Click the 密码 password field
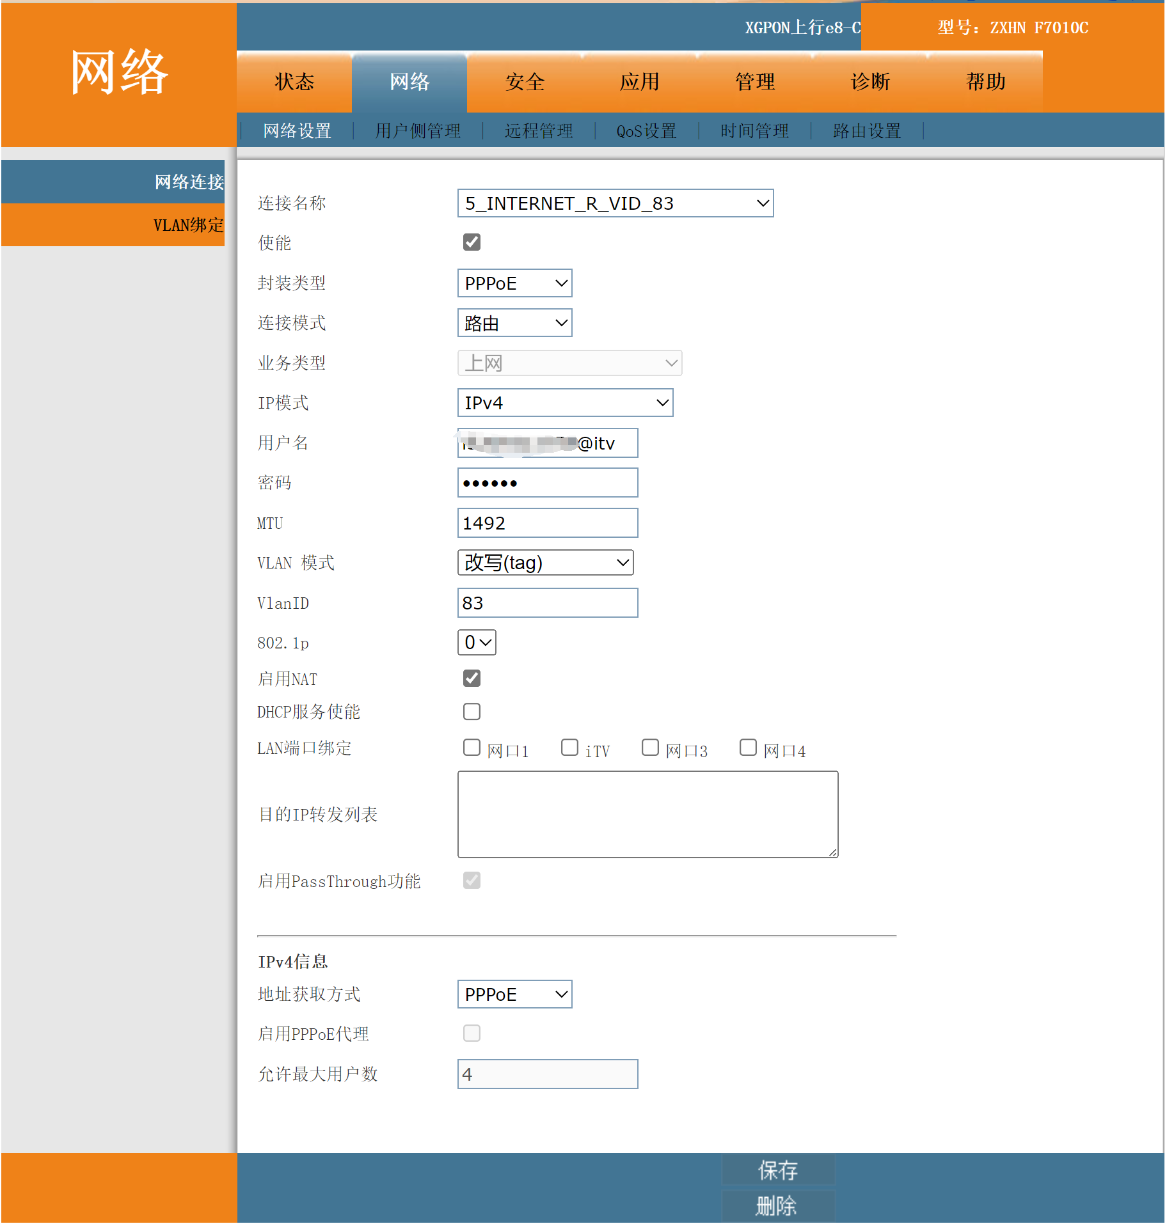1167x1224 pixels. pos(548,483)
